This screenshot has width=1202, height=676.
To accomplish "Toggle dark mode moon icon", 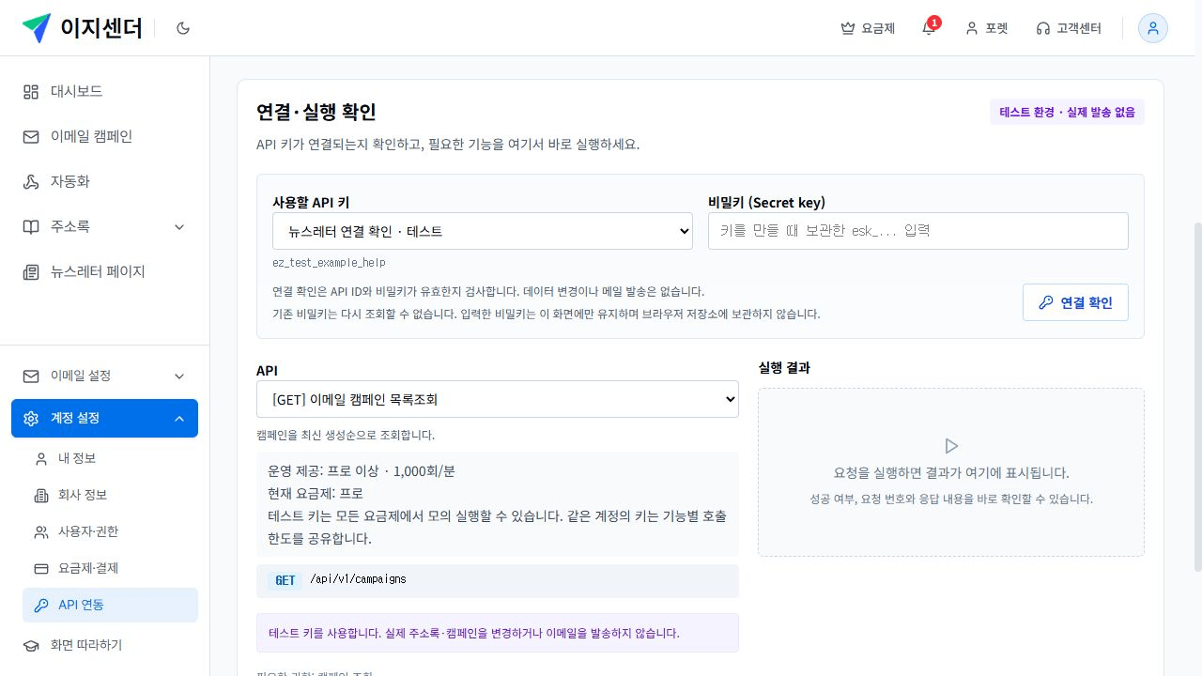I will [x=183, y=28].
